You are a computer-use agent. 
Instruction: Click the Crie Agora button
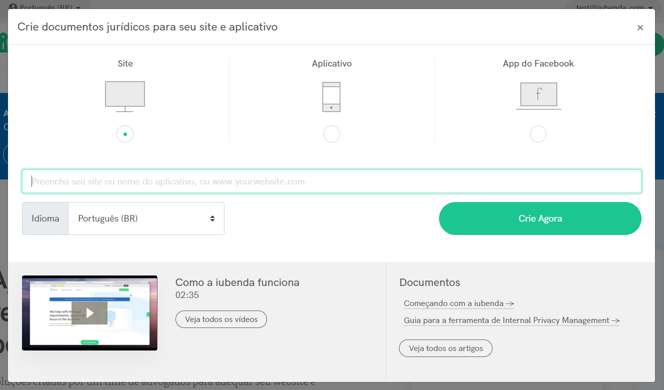539,218
